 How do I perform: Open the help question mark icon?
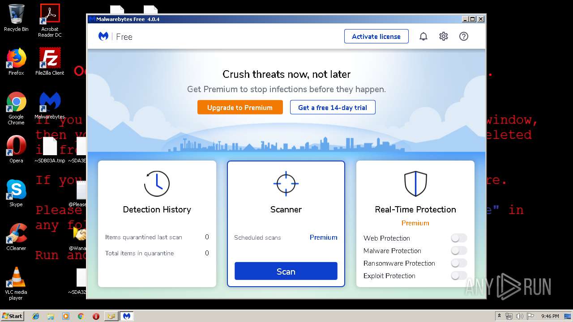(464, 37)
